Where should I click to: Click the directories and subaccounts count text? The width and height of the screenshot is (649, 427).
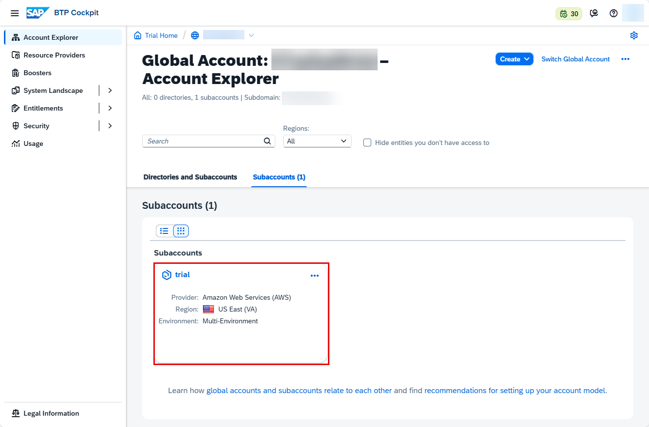[190, 98]
